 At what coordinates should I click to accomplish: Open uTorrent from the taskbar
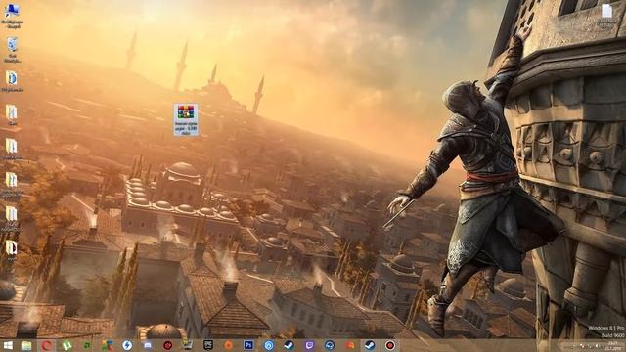(67, 345)
